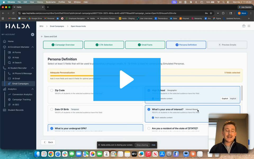Bookmark this page with the star icon
This screenshot has width=254, height=159.
pos(211,13)
